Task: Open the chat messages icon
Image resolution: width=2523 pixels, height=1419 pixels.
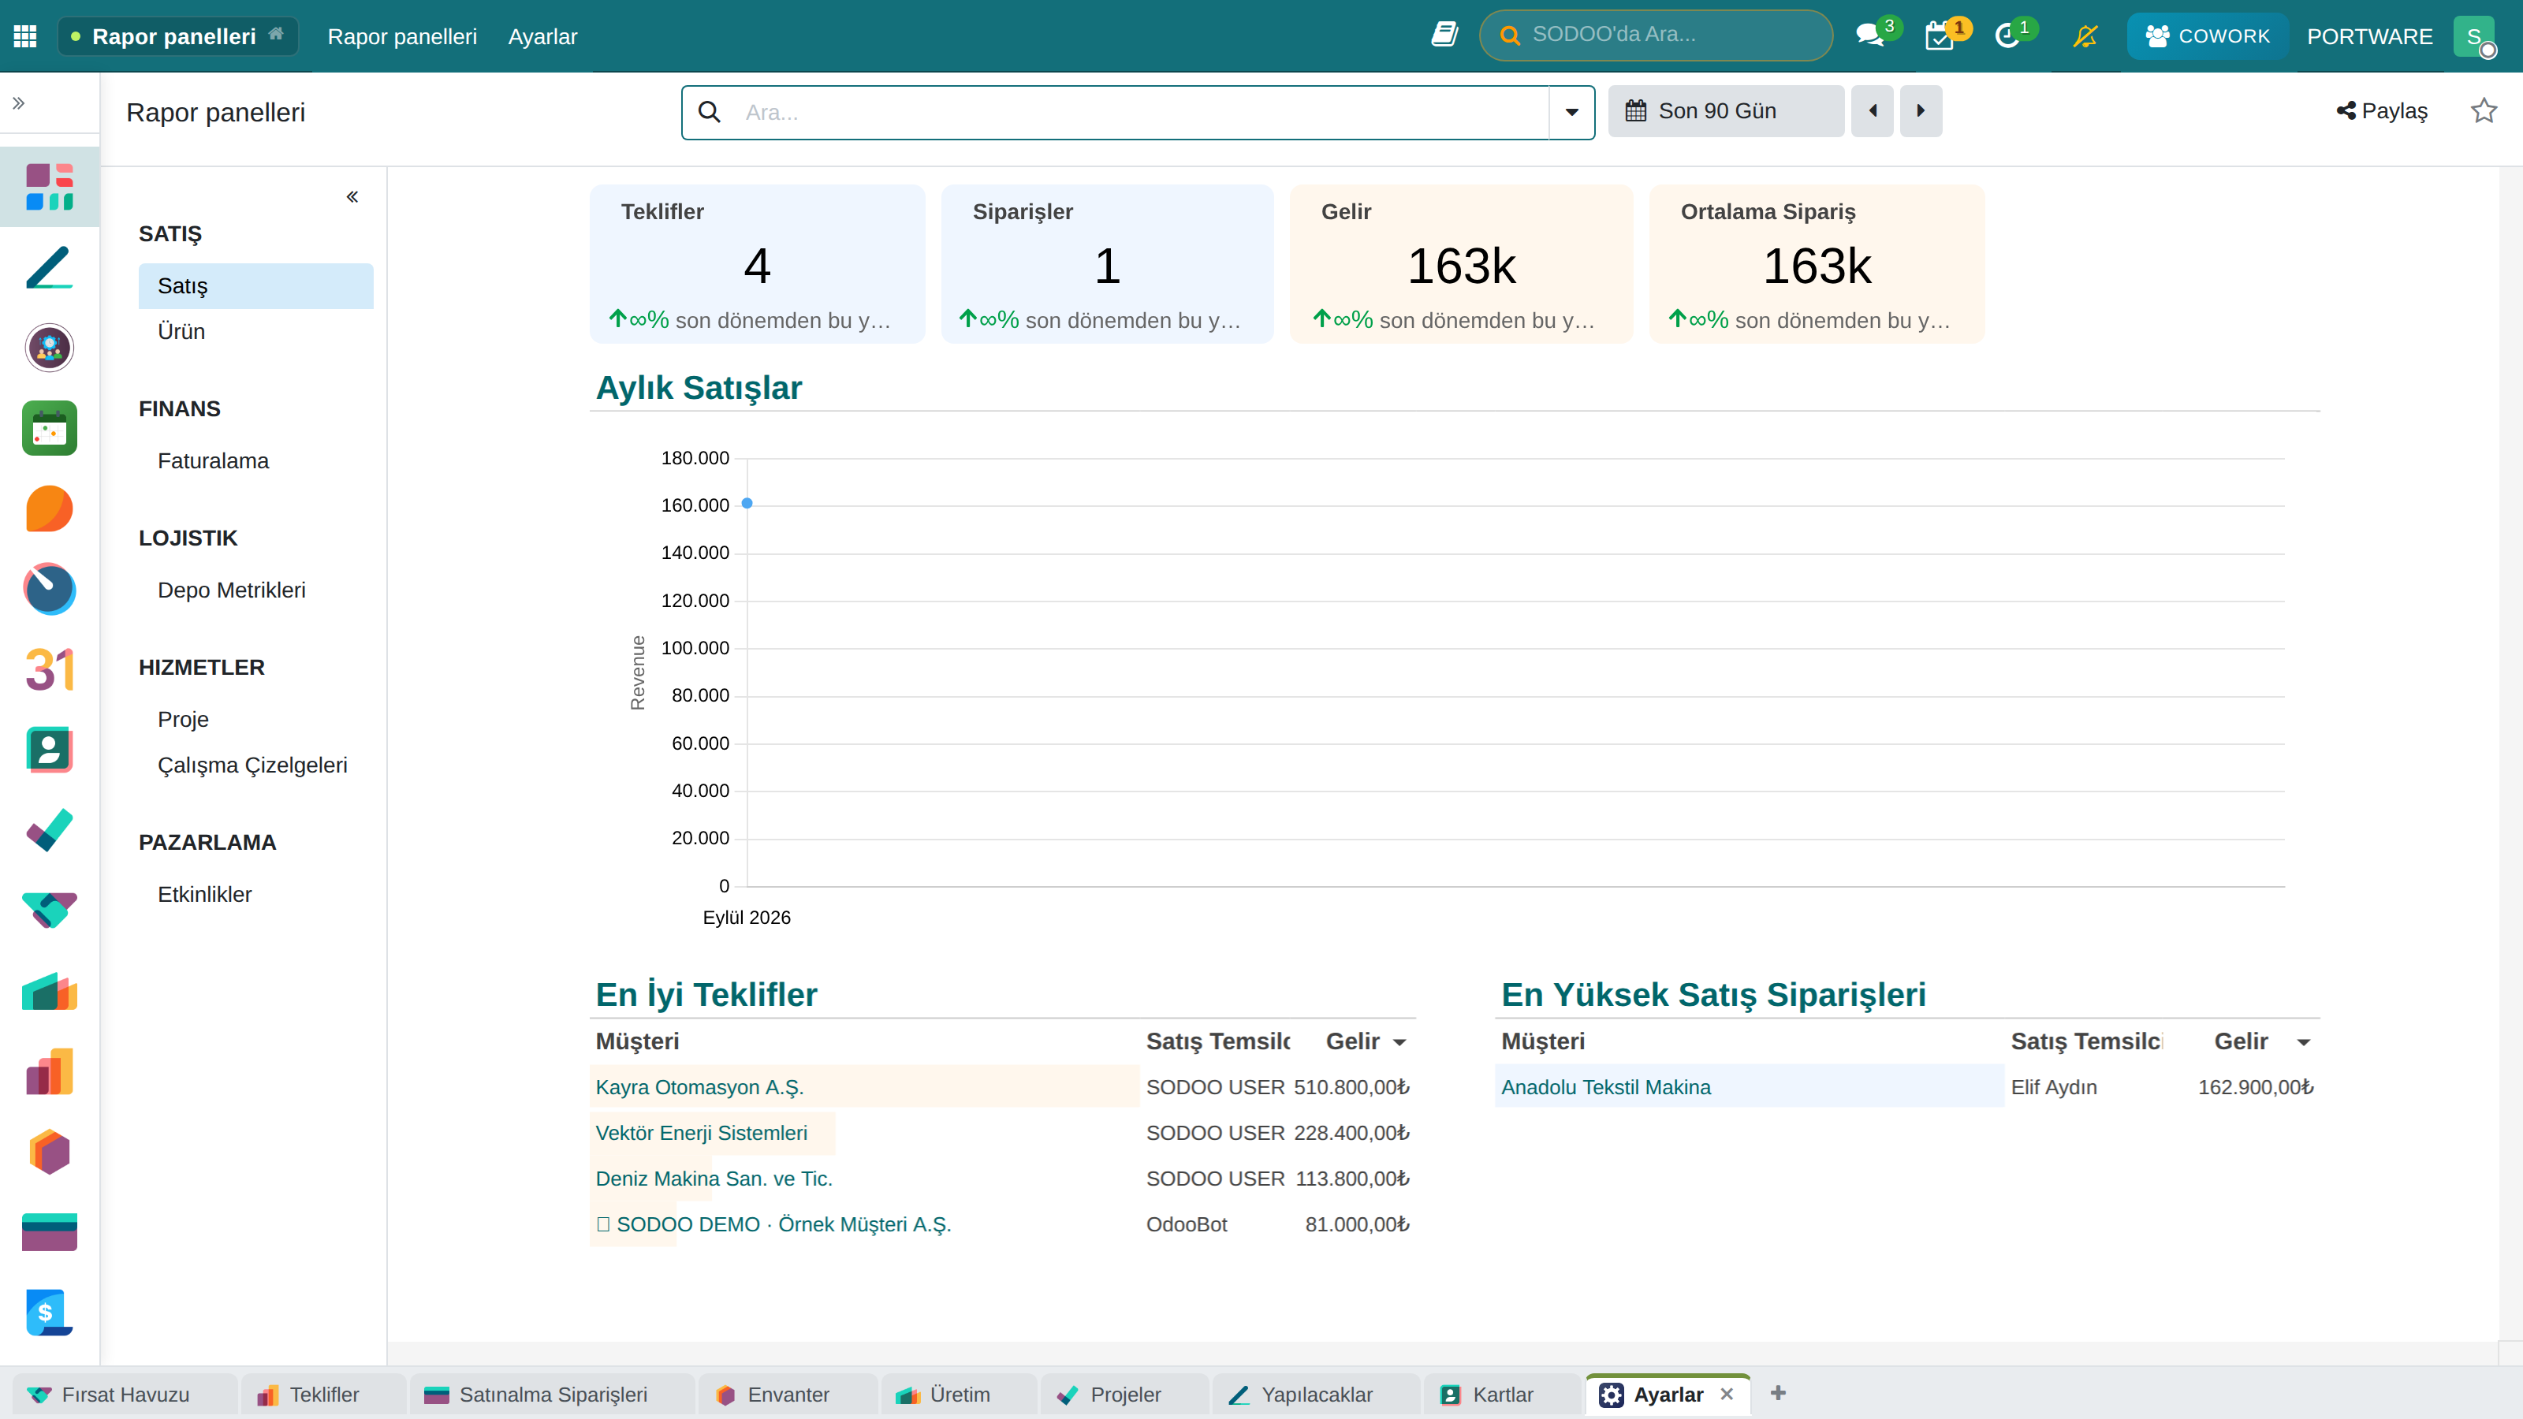Action: [x=1871, y=35]
